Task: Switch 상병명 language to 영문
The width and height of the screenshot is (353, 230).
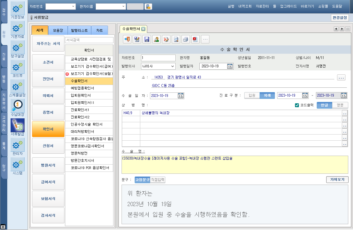Action: click(x=340, y=105)
